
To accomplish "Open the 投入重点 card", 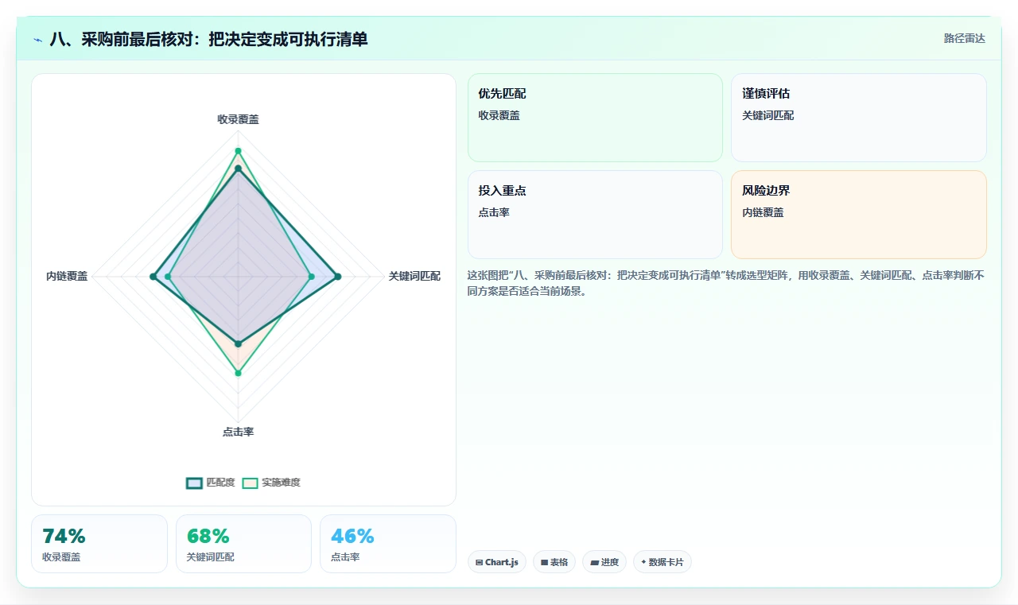I will coord(595,215).
